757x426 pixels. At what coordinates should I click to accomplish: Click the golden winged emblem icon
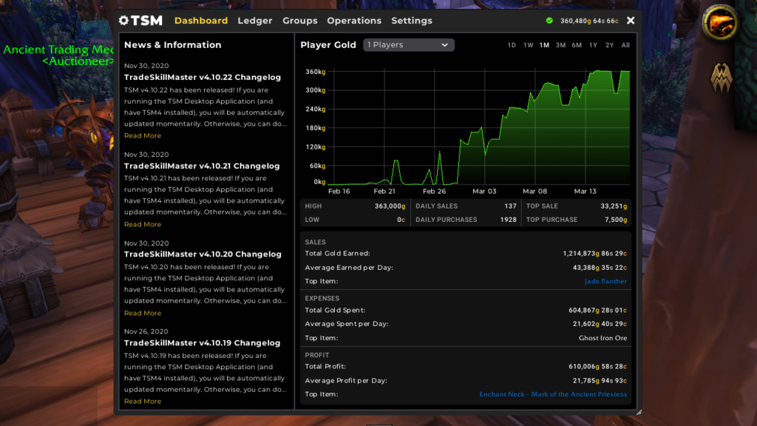722,78
